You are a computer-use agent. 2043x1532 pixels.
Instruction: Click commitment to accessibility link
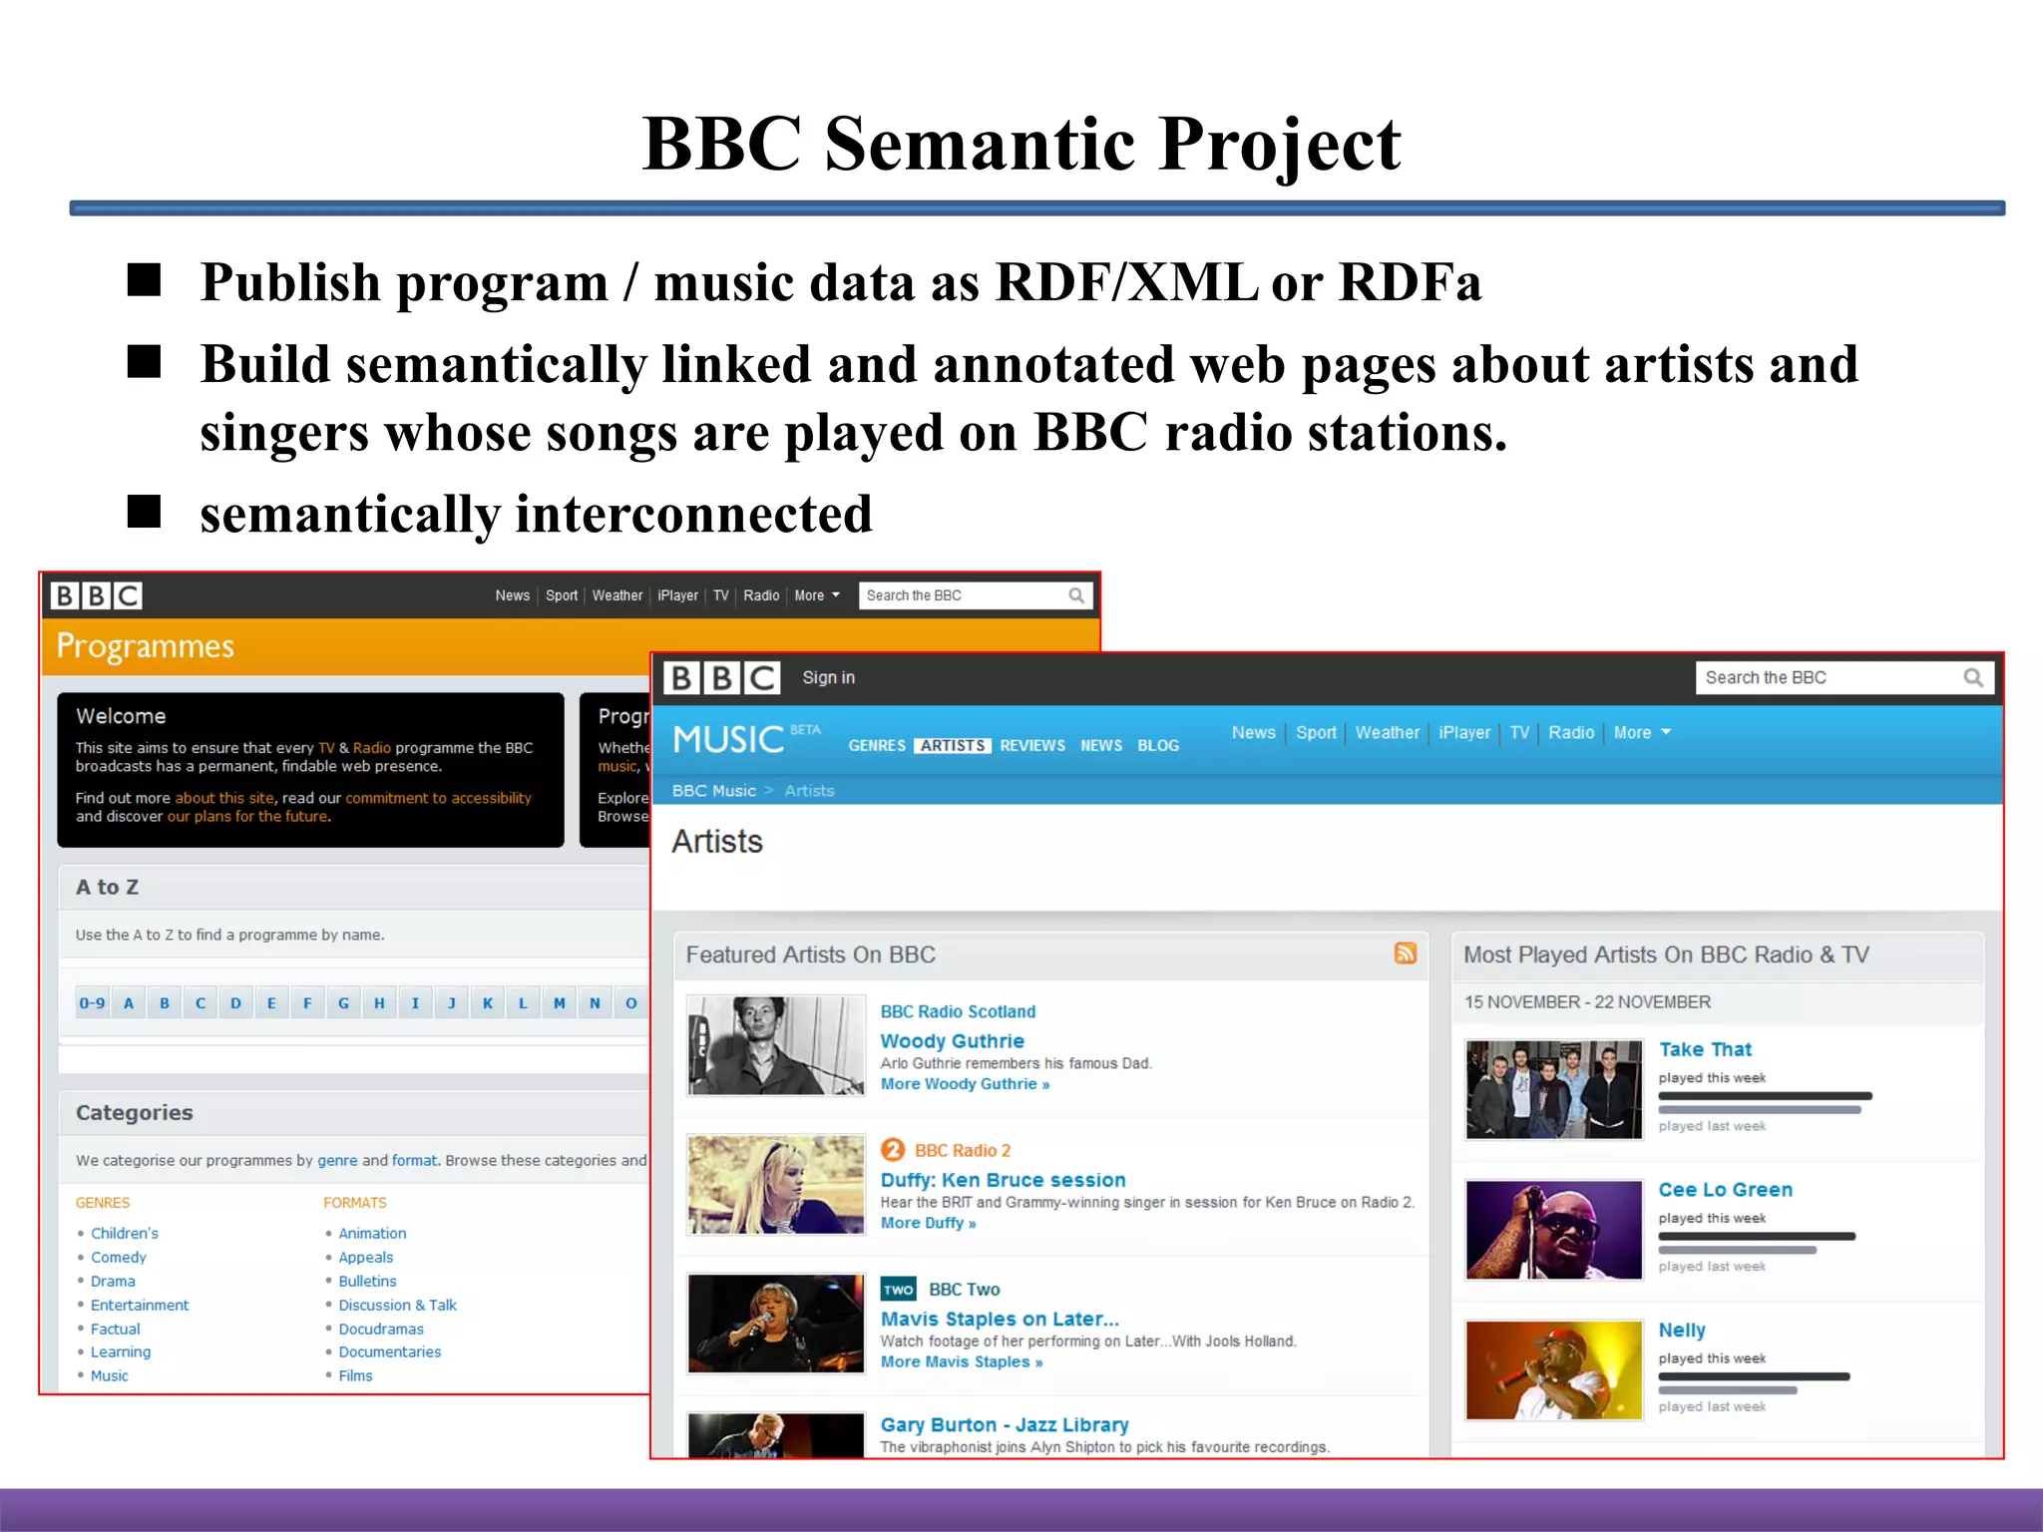(439, 798)
